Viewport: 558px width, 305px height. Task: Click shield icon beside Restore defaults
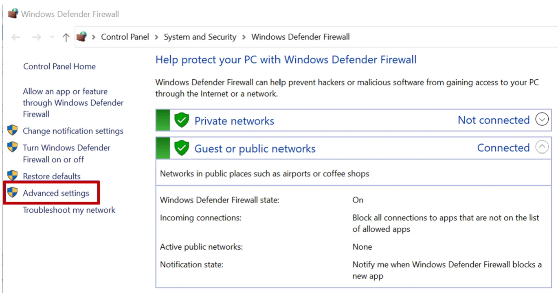coord(13,175)
